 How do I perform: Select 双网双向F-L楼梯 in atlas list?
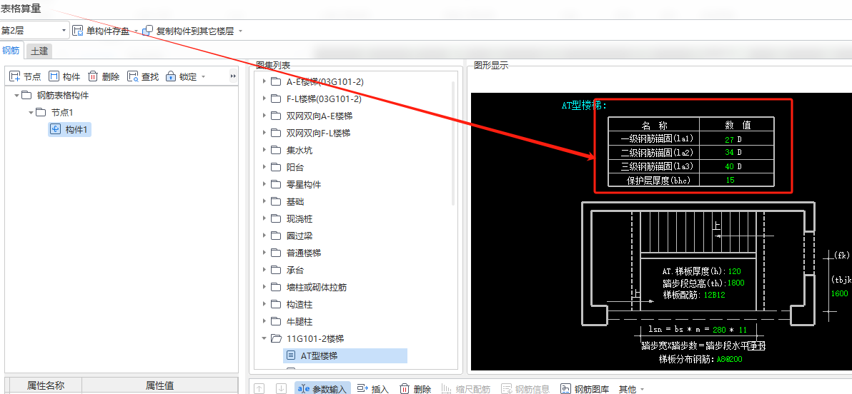(x=318, y=133)
